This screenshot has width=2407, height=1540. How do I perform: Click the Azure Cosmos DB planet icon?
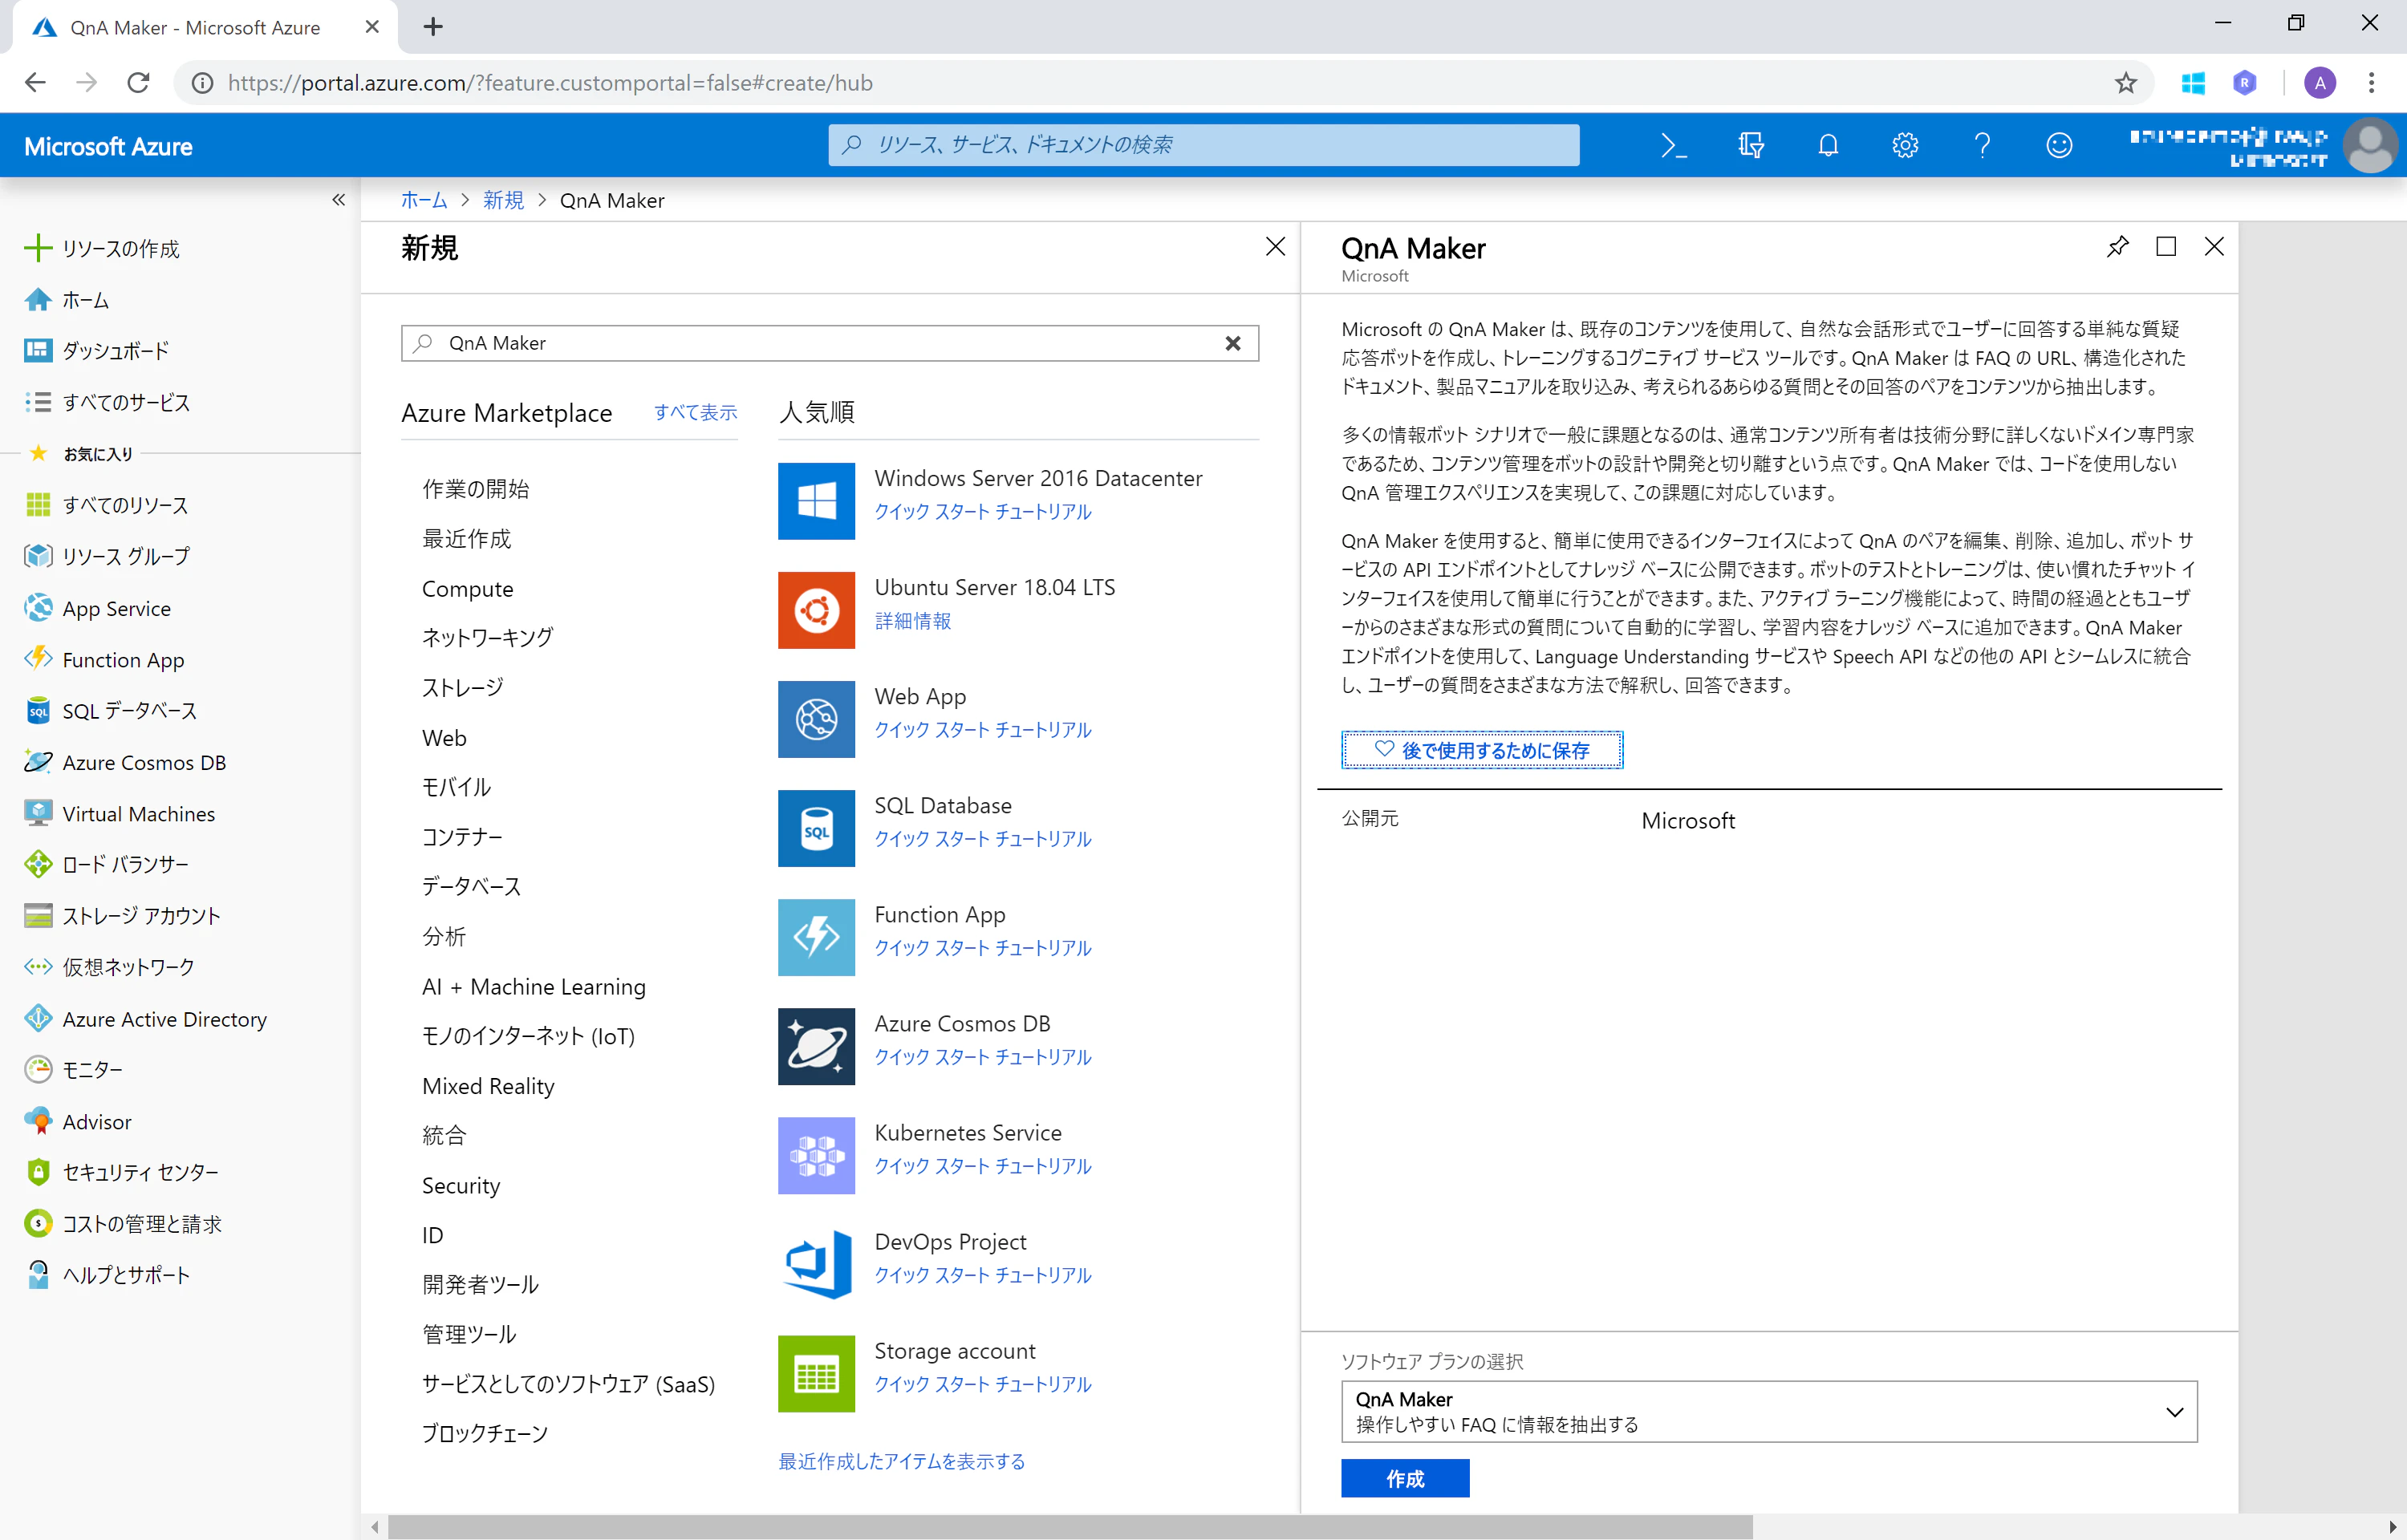click(x=816, y=1045)
